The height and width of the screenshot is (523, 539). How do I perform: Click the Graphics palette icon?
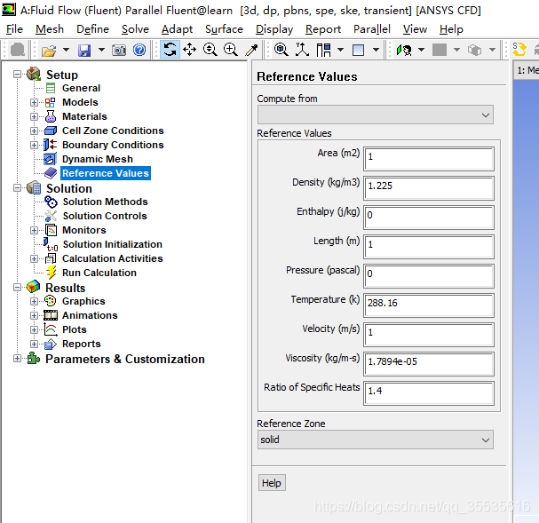click(x=51, y=301)
